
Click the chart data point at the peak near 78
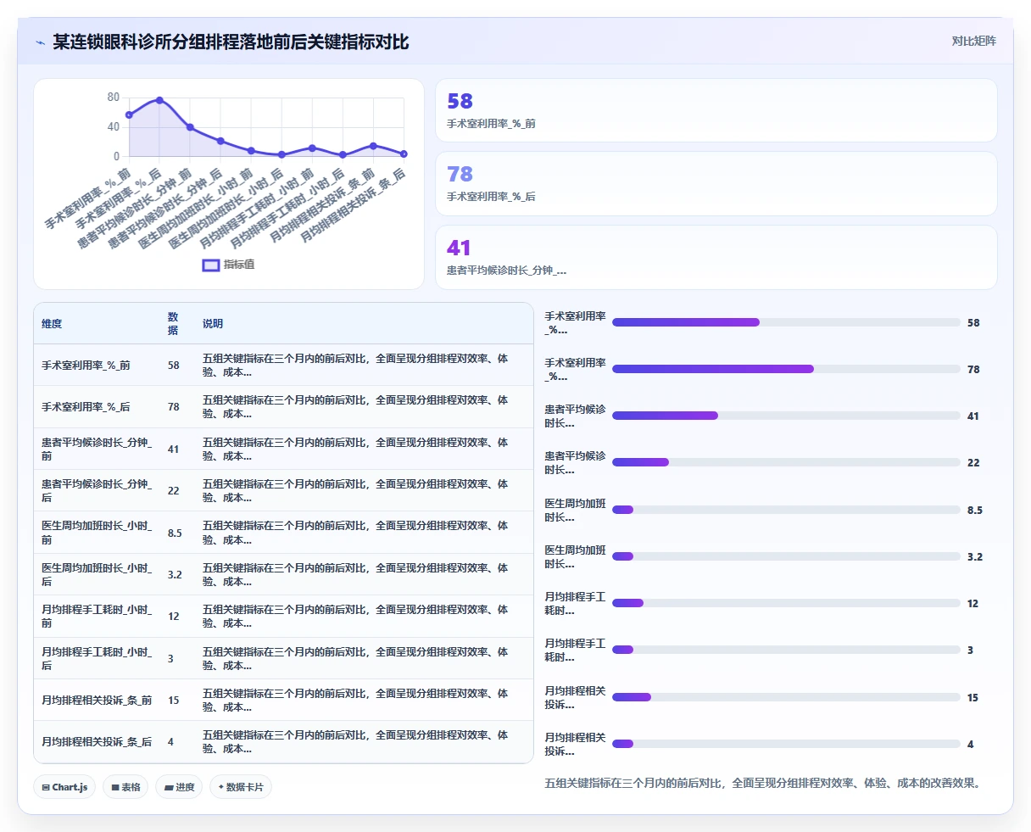[x=159, y=100]
